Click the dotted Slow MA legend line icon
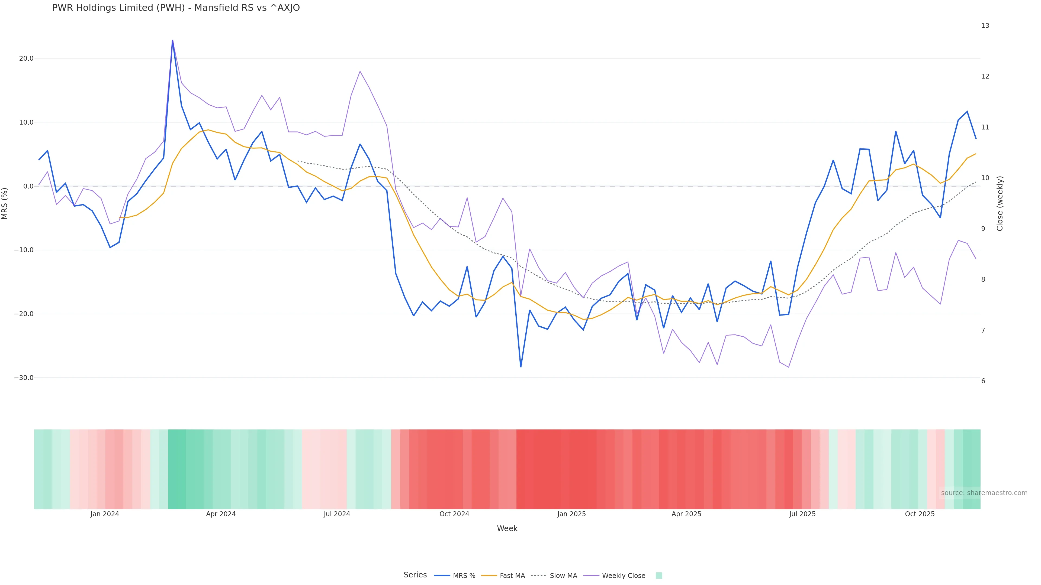Viewport: 1041px width, 585px height. click(538, 576)
